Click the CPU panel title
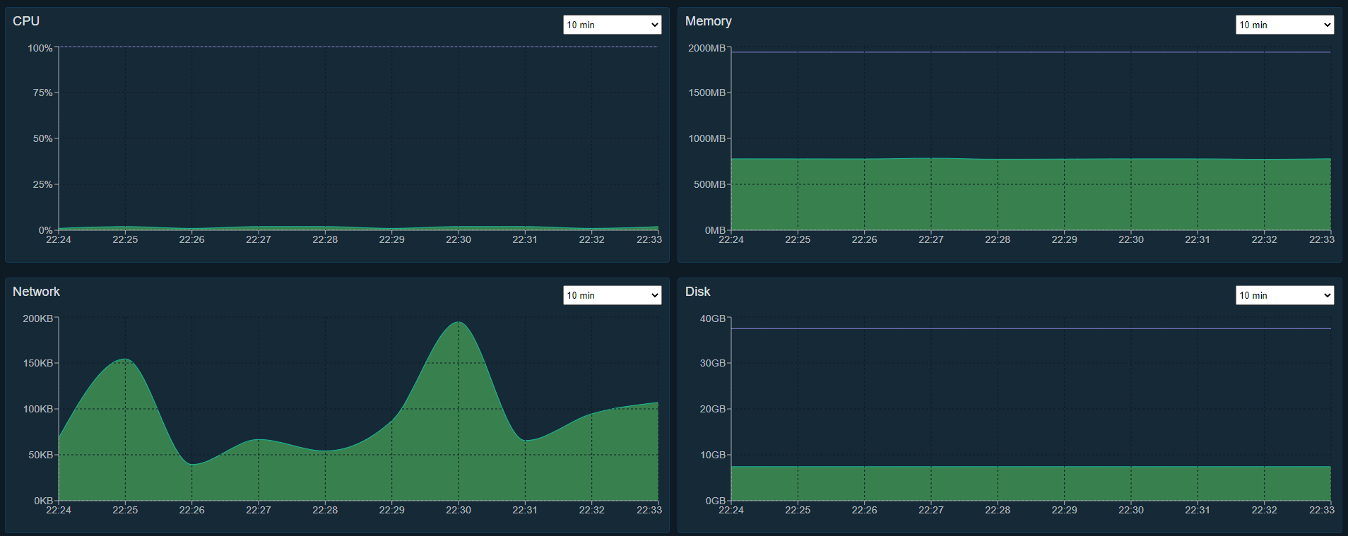This screenshot has height=536, width=1348. tap(26, 21)
